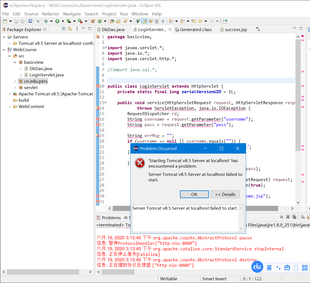Open the Project menu

click(x=109, y=14)
